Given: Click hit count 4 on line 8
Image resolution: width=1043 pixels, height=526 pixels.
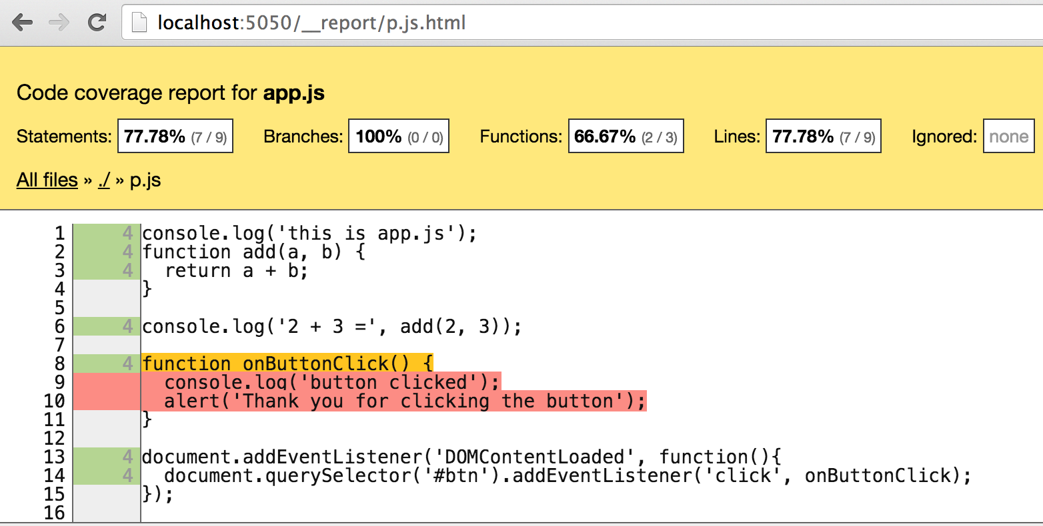Looking at the screenshot, I should click(x=128, y=364).
